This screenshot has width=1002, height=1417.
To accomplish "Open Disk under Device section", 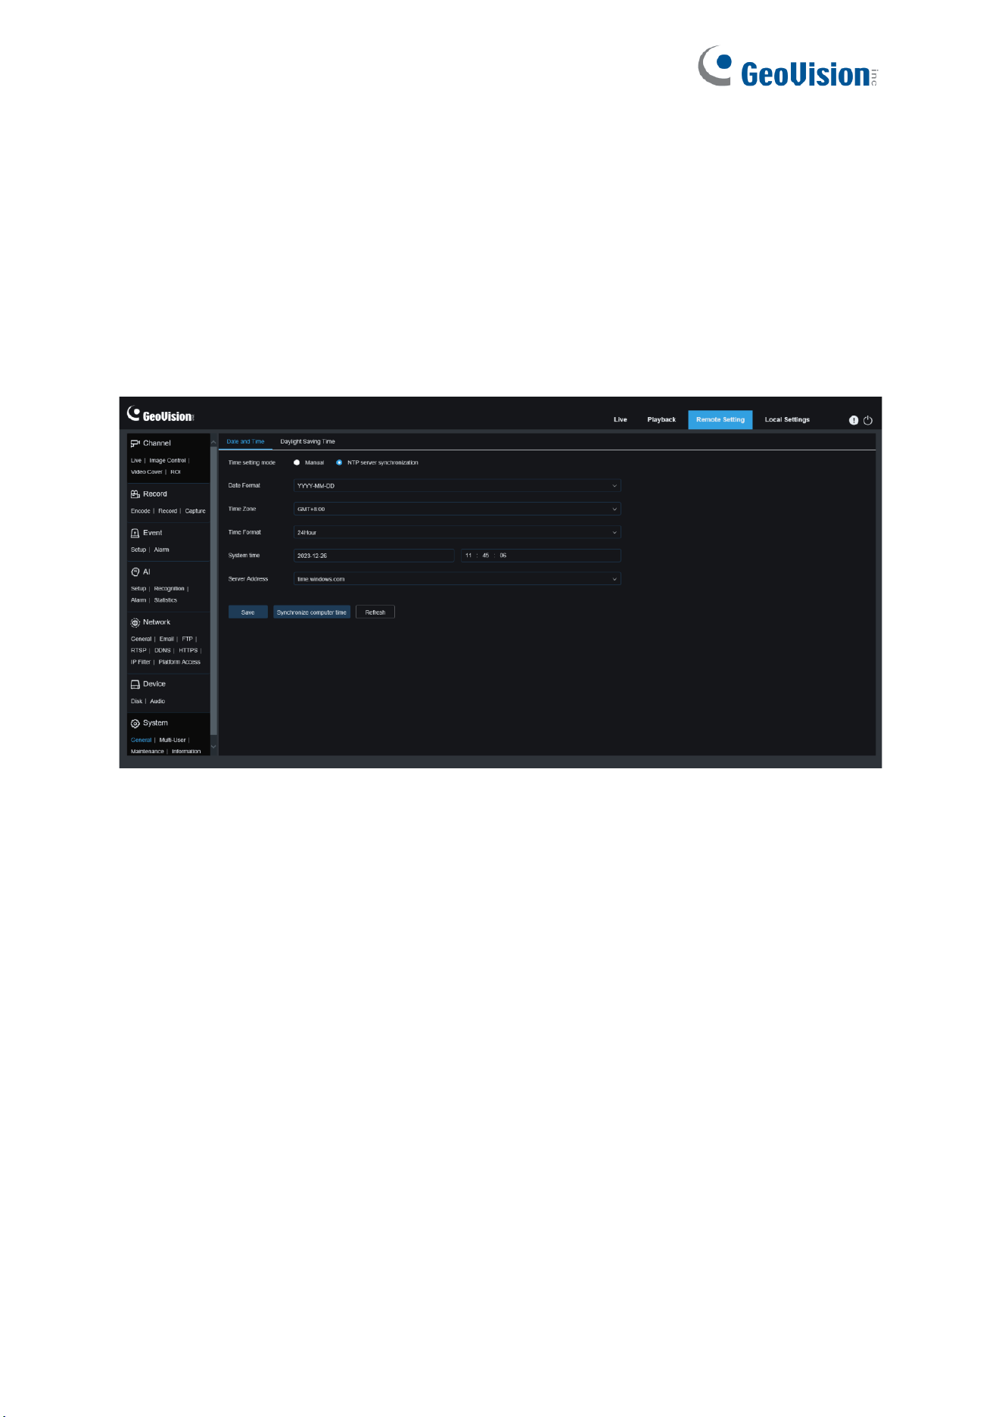I will point(136,702).
